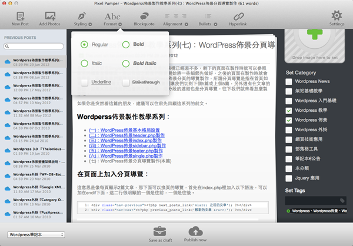353x246 pixels.
Task: Click the tag icon in Set Tags field
Action: click(342, 201)
